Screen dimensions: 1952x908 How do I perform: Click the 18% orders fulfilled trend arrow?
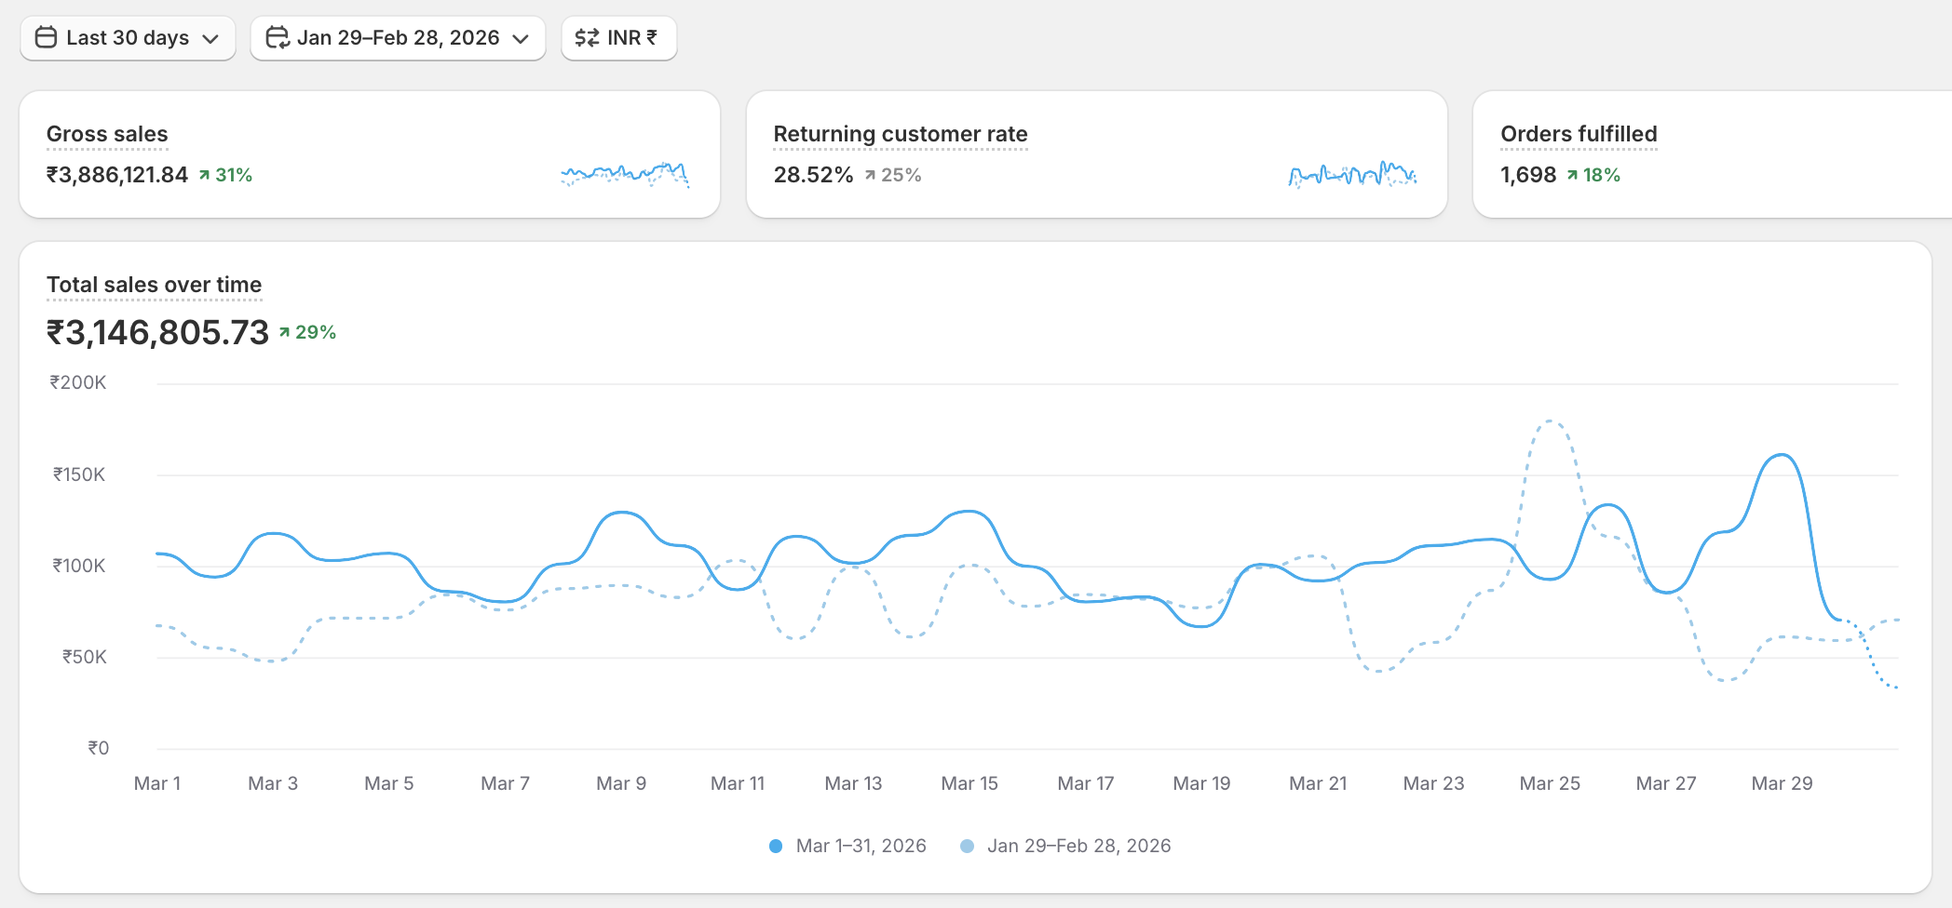pyautogui.click(x=1572, y=175)
